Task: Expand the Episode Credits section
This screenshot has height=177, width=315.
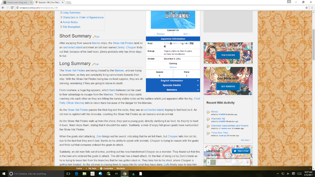Action: [x=173, y=85]
